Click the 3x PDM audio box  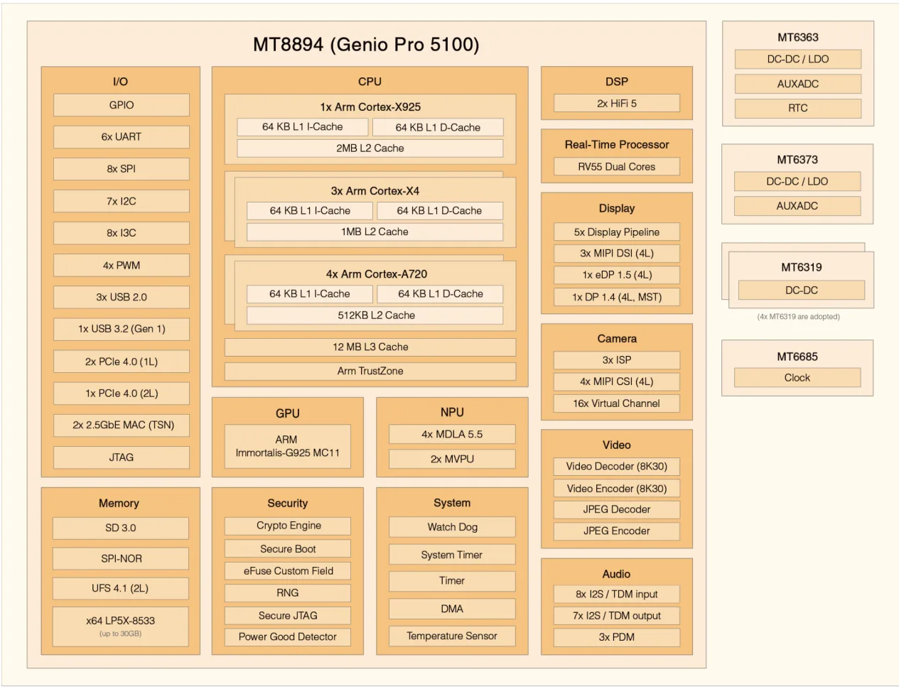click(617, 637)
